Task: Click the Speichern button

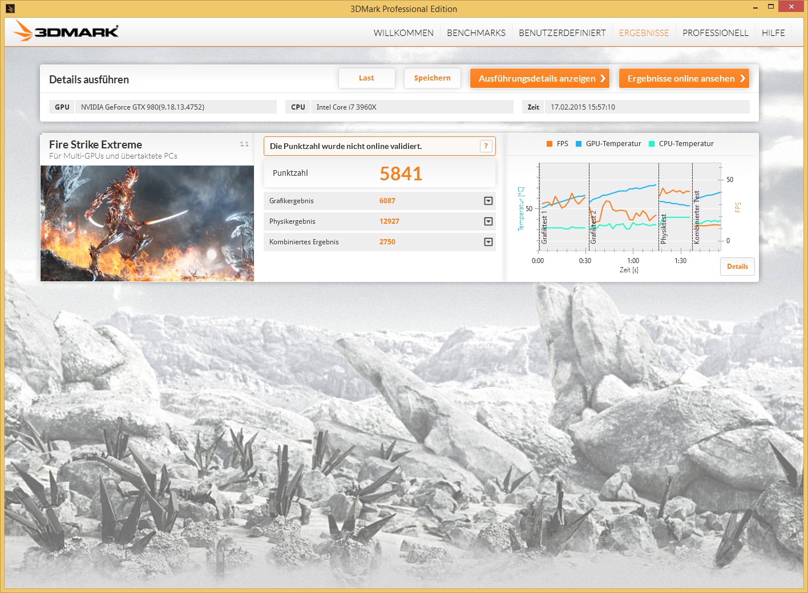Action: [x=432, y=78]
